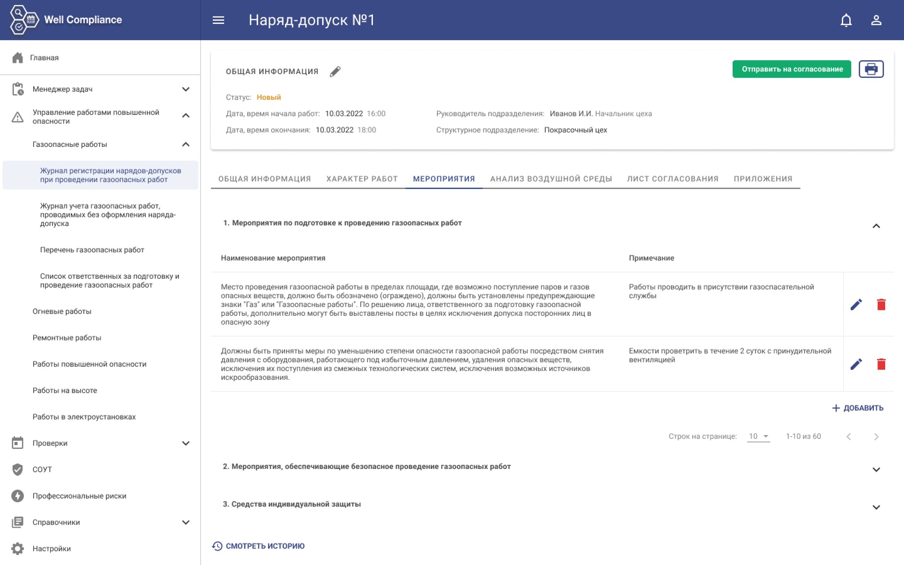The image size is (904, 565).
Task: Click the print icon button
Action: (871, 69)
